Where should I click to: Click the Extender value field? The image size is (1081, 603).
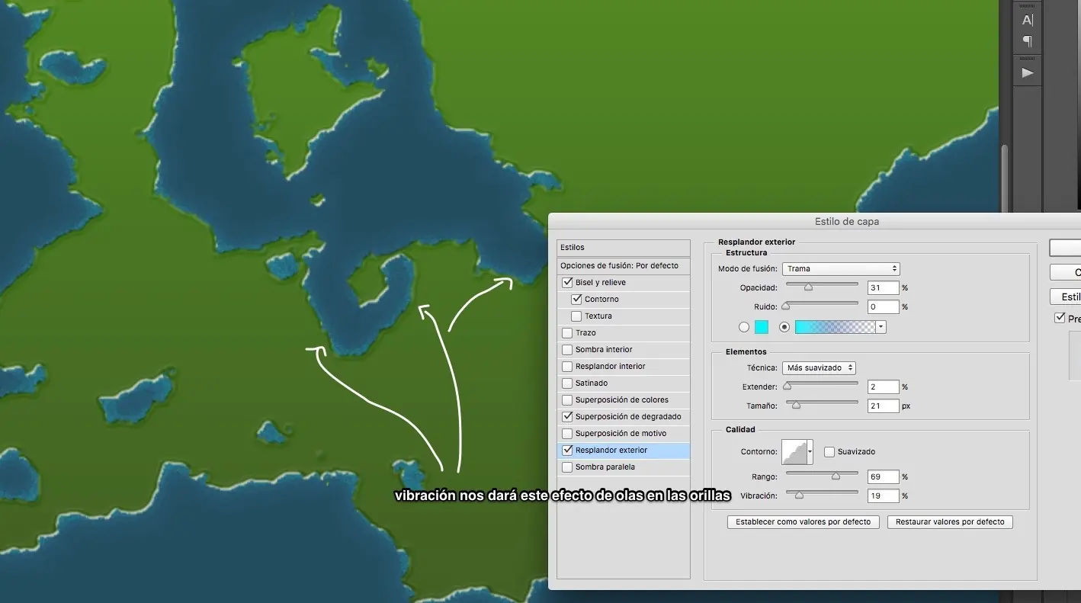click(884, 387)
